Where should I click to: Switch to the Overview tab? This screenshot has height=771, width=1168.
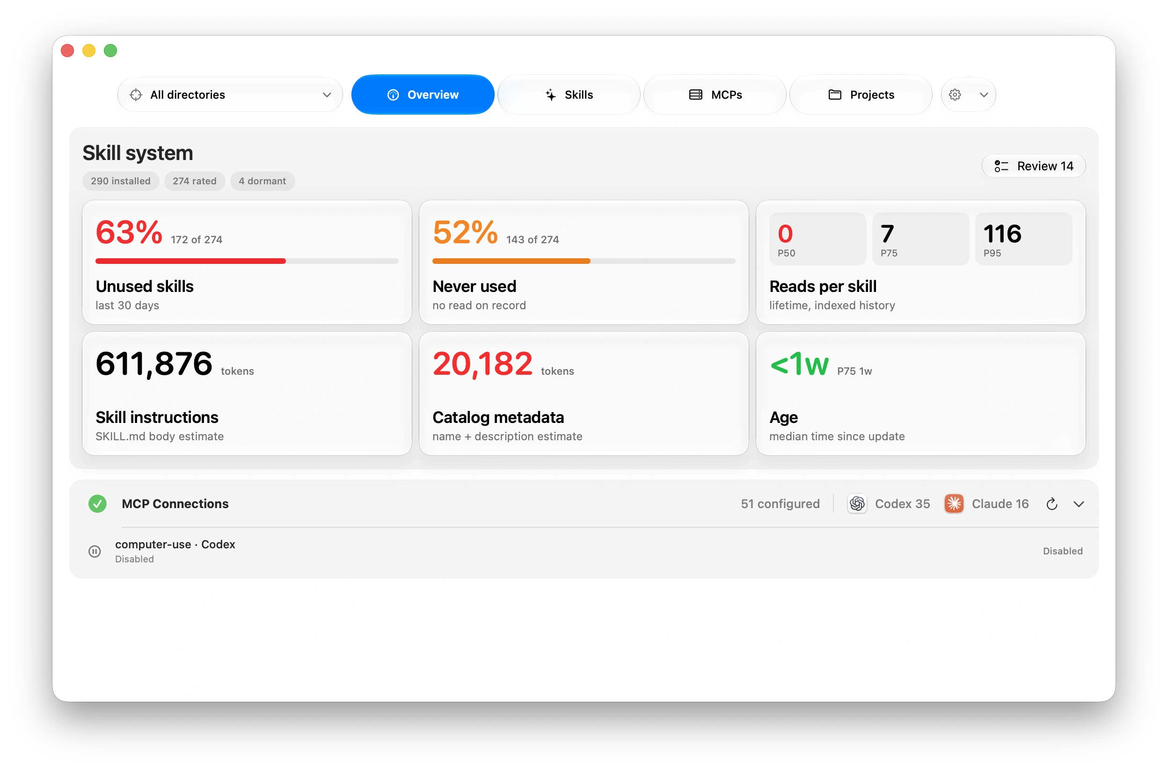pos(423,95)
